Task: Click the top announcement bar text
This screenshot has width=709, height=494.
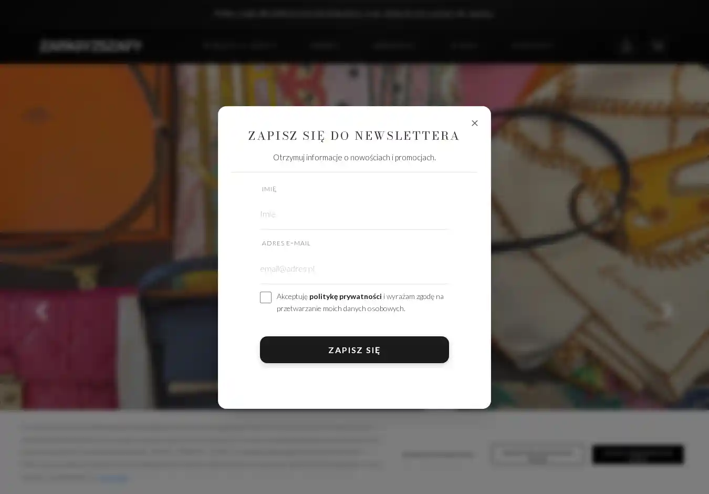Action: pyautogui.click(x=354, y=14)
